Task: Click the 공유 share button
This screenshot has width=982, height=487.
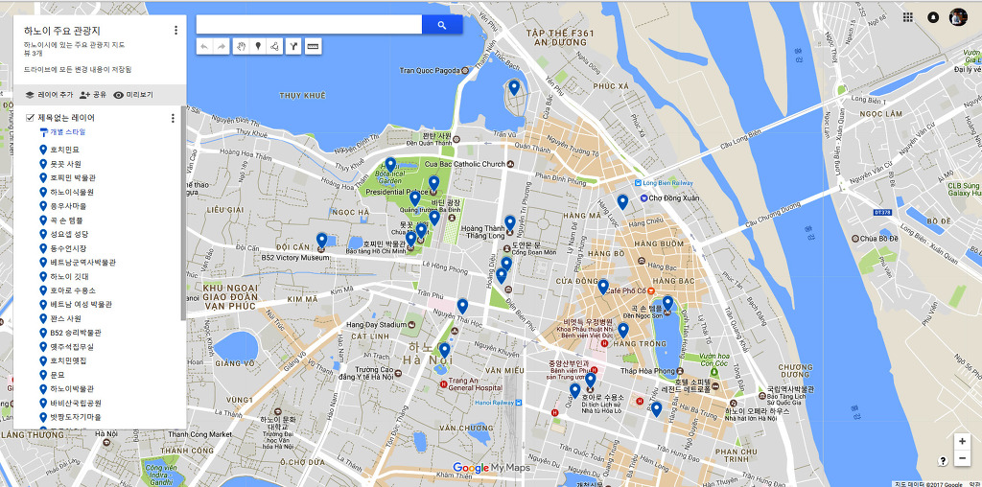Action: pos(93,95)
